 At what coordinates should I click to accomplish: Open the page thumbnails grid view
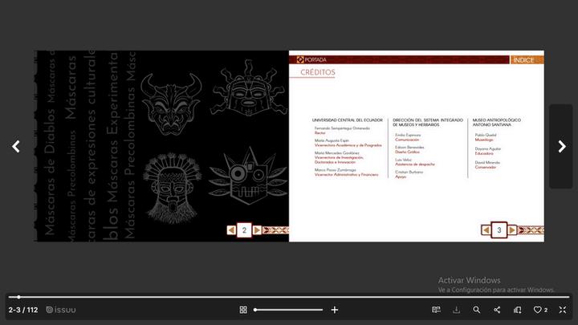[243, 310]
